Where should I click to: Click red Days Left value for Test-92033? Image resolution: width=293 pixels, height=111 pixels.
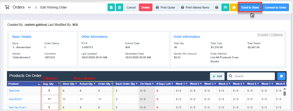click(x=157, y=99)
